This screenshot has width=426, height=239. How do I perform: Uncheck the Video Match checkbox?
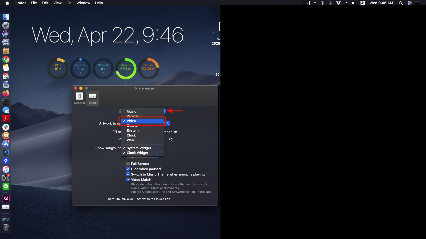128,180
